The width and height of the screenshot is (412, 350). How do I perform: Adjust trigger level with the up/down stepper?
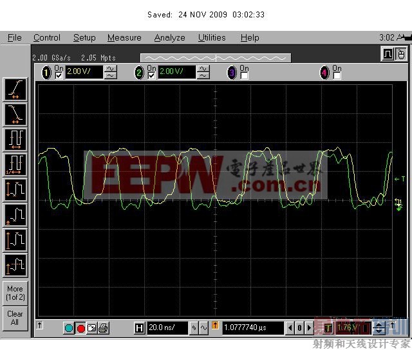(x=379, y=328)
